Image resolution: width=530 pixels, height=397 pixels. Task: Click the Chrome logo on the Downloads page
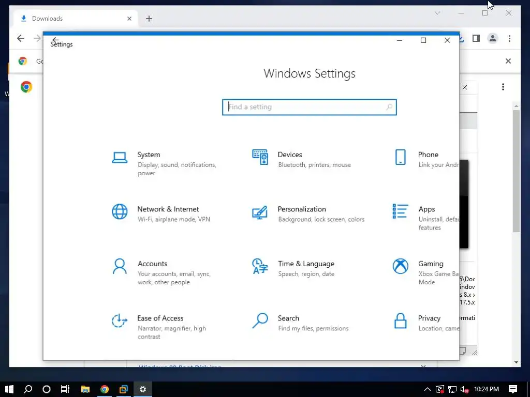click(x=26, y=87)
